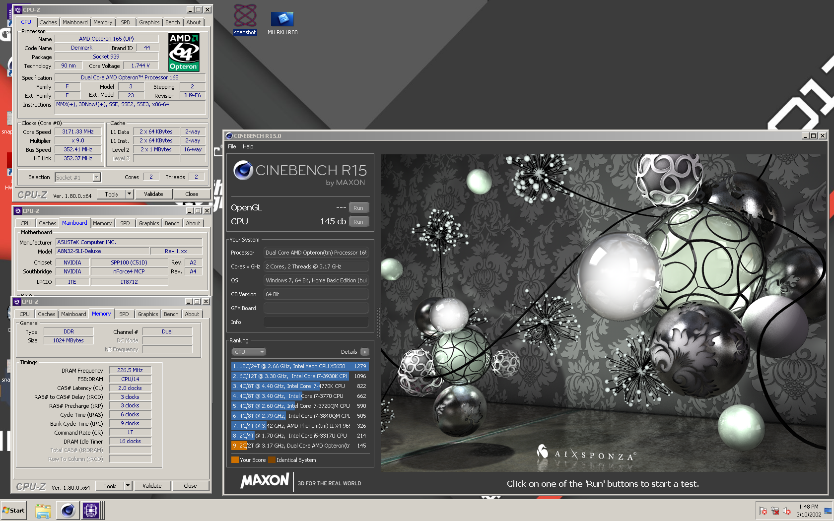Run the OpenGL benchmark
The height and width of the screenshot is (521, 834).
coord(358,208)
